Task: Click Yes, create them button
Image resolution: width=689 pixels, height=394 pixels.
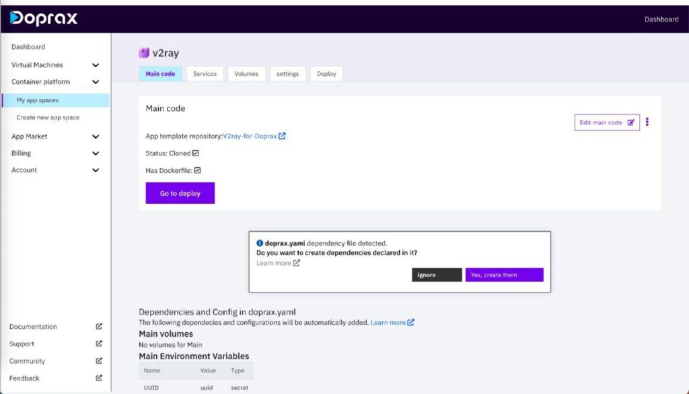Action: point(505,275)
